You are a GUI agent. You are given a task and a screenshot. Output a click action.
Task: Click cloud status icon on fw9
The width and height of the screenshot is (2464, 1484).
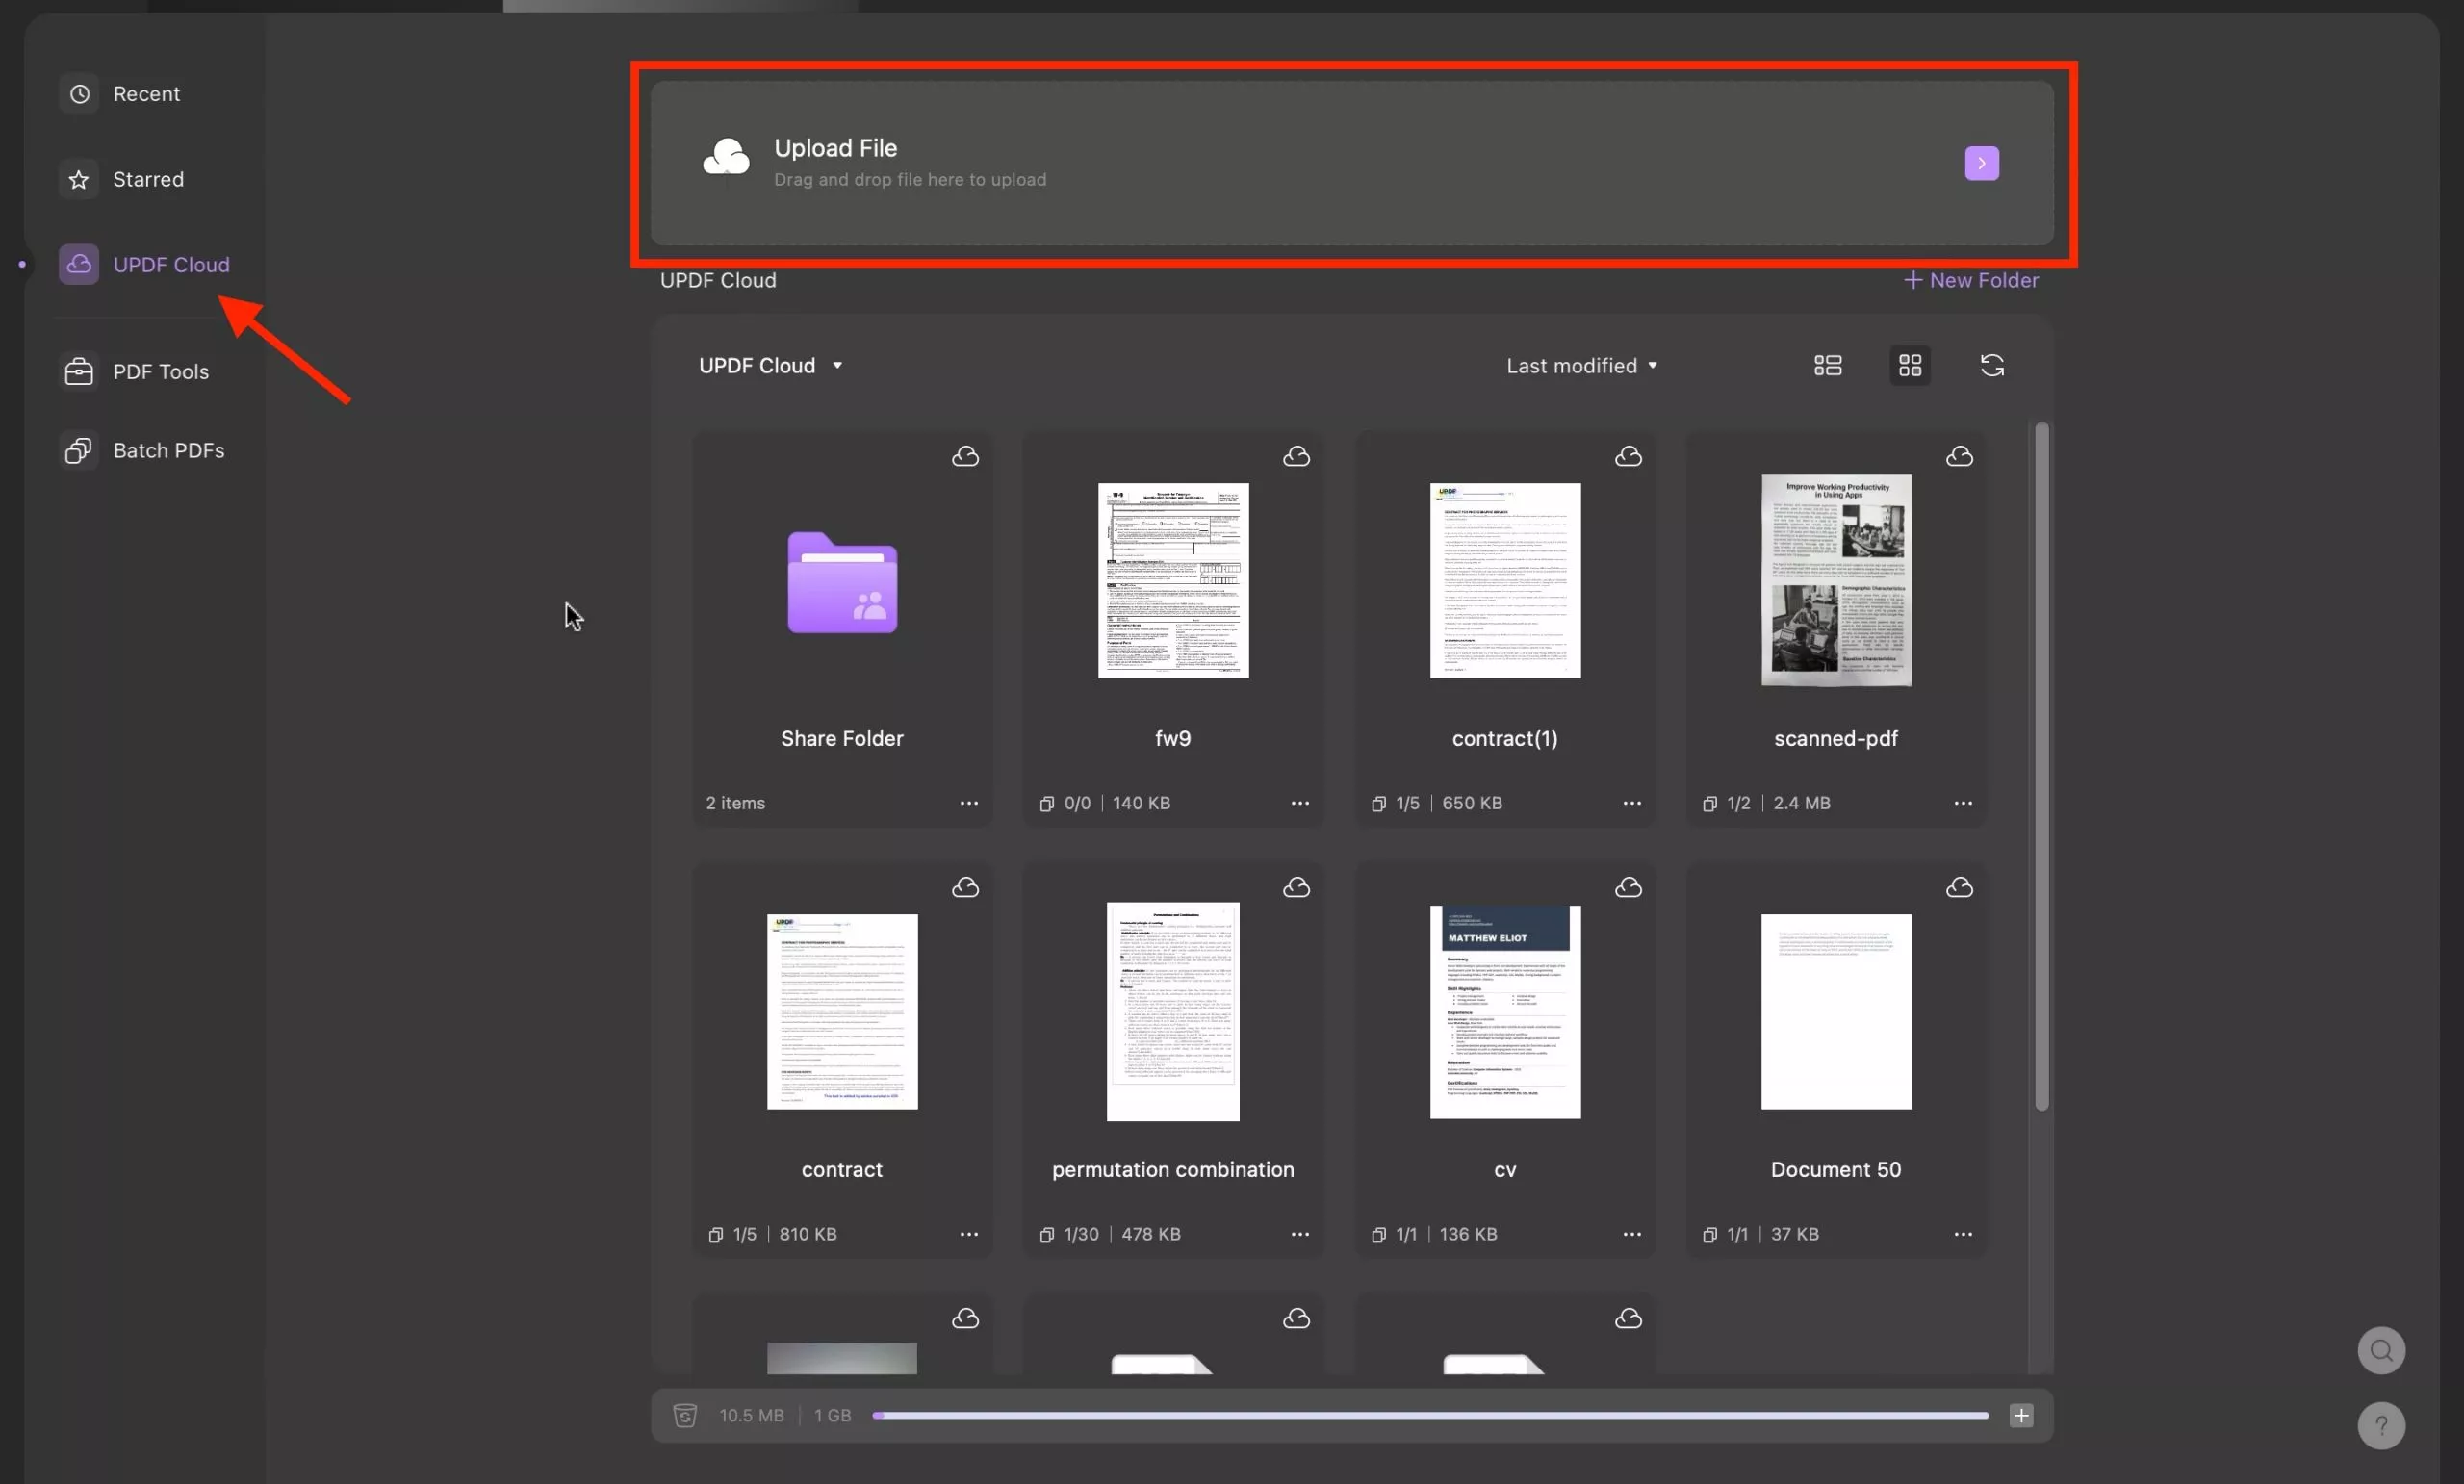pos(1296,456)
